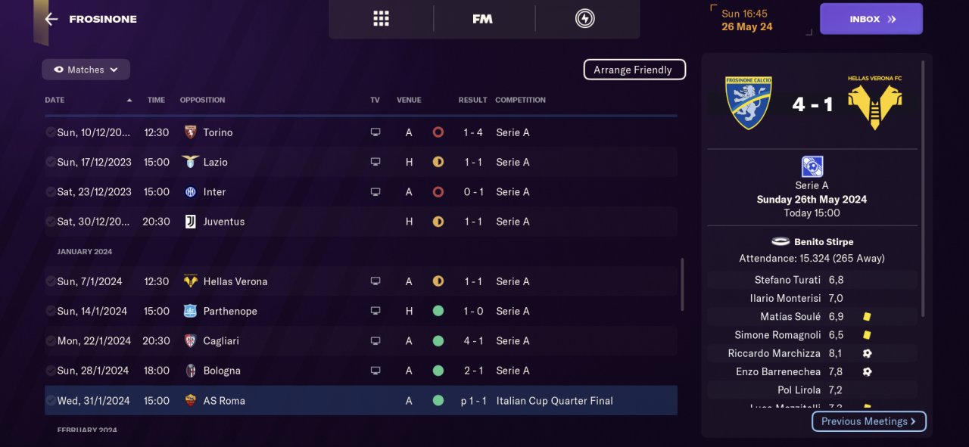Click the Serie A competition logo
Viewport: 969px width, 447px height.
[x=812, y=166]
